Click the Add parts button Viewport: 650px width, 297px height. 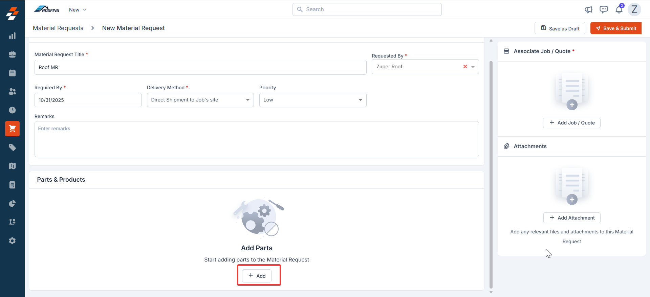point(257,276)
